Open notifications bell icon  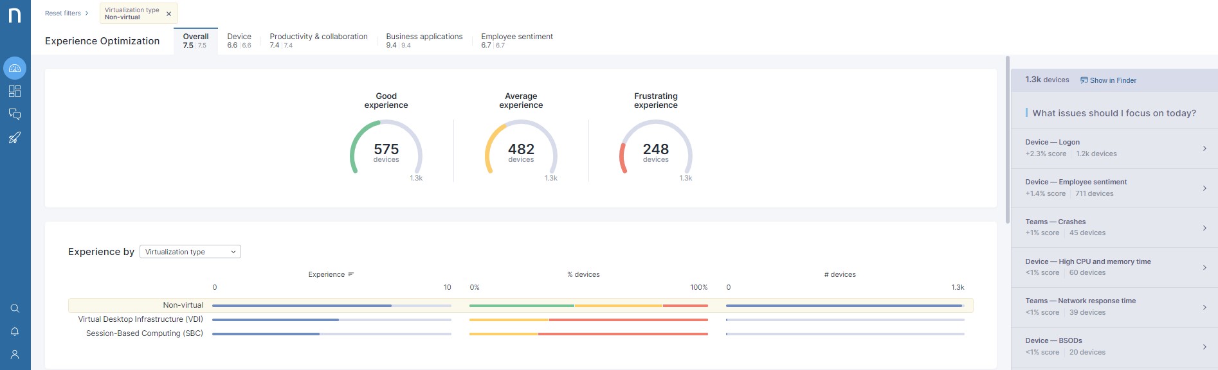coord(15,331)
